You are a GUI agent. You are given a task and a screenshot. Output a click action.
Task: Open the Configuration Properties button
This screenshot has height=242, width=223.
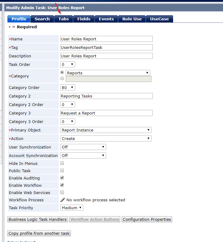[x=147, y=219]
